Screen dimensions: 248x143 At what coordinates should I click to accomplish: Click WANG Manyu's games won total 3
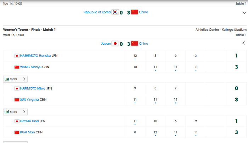[x=236, y=67]
